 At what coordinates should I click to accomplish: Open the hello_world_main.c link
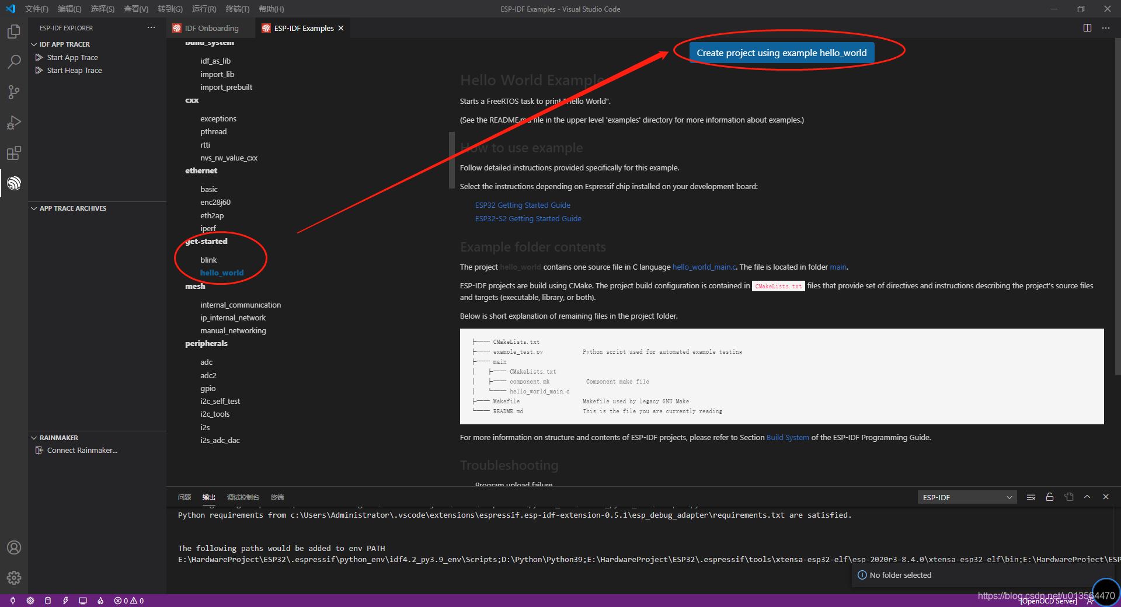(x=704, y=267)
